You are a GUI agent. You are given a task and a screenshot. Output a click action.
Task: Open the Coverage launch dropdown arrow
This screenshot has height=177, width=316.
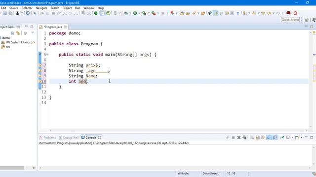[x=149, y=13]
